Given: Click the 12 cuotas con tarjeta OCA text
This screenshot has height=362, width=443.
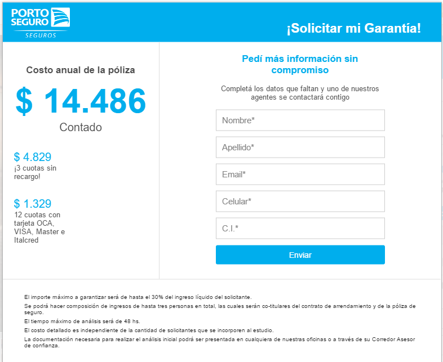Looking at the screenshot, I should pyautogui.click(x=39, y=227).
